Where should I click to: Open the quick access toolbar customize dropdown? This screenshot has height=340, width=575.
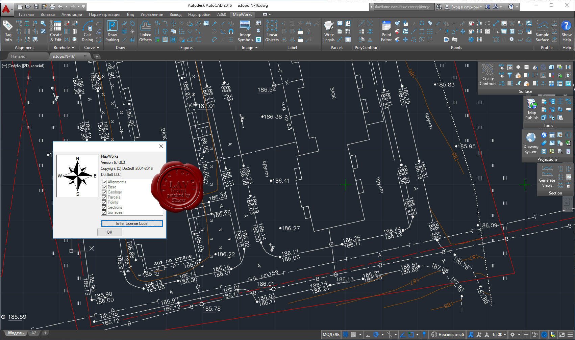pyautogui.click(x=83, y=6)
